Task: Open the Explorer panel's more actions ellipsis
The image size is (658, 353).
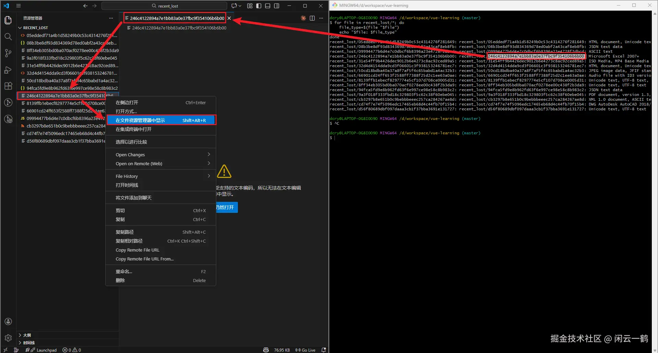Action: tap(111, 18)
